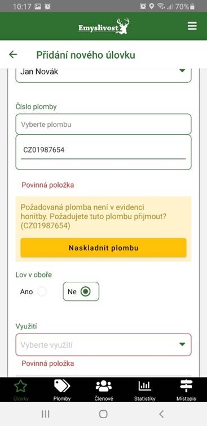
Task: Open Místopis signpost tab
Action: pos(186,390)
